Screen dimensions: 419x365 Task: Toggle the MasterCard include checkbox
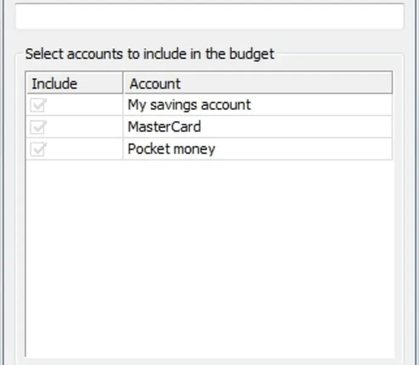pos(38,127)
